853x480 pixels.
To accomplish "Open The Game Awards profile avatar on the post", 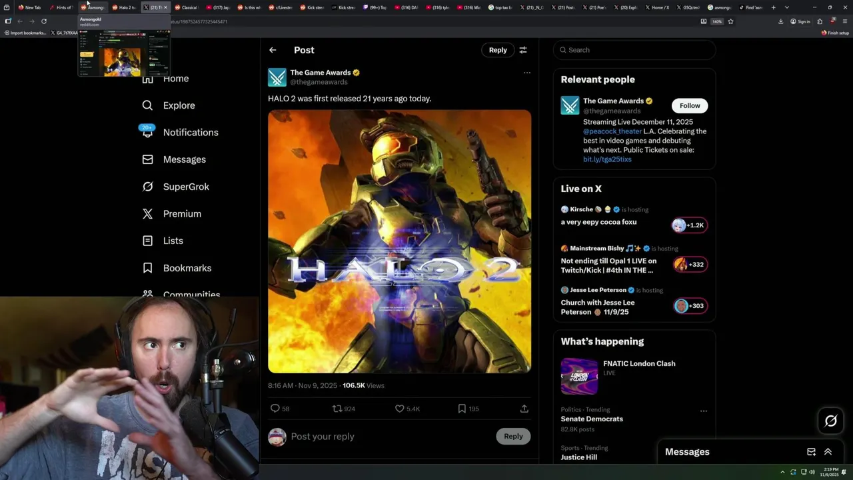I will (x=277, y=77).
